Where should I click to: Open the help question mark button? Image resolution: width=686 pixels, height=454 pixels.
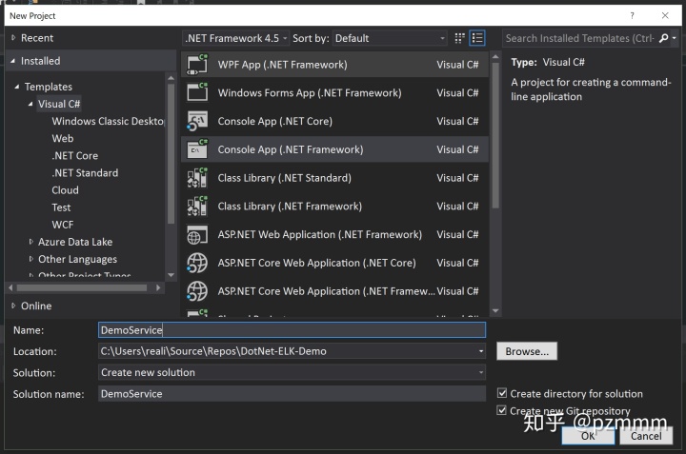click(x=632, y=16)
